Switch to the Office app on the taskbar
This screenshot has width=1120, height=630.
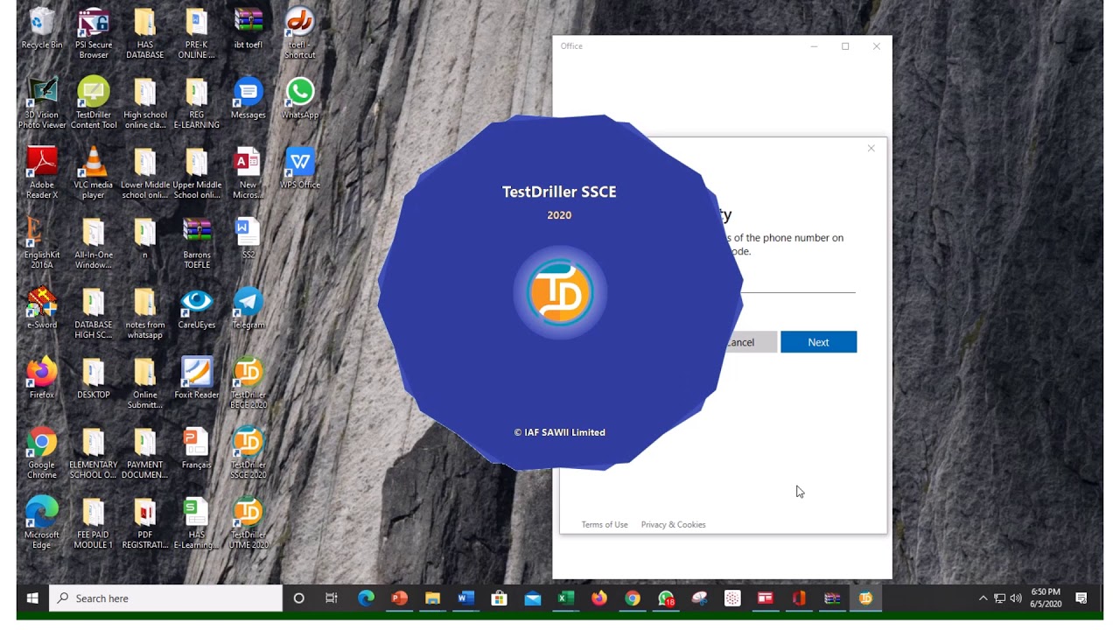click(x=799, y=598)
